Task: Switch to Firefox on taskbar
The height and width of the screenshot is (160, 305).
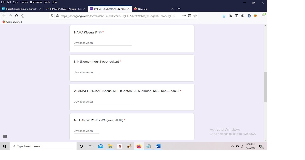Action: [139, 146]
